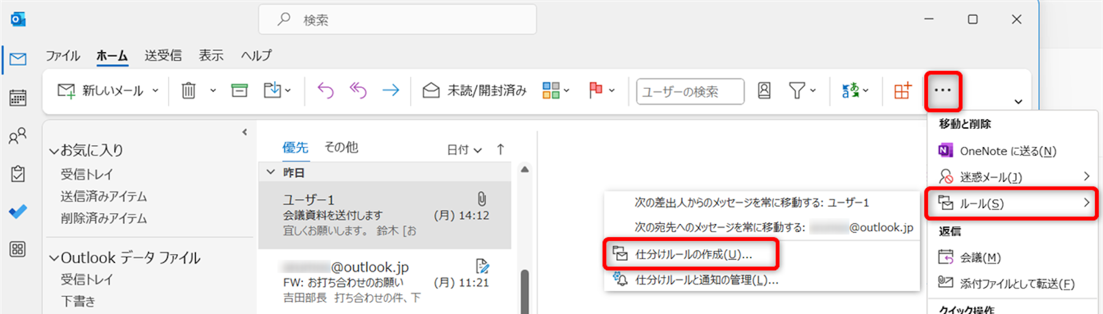
Task: Switch to the その他 inbox tab
Action: (341, 147)
